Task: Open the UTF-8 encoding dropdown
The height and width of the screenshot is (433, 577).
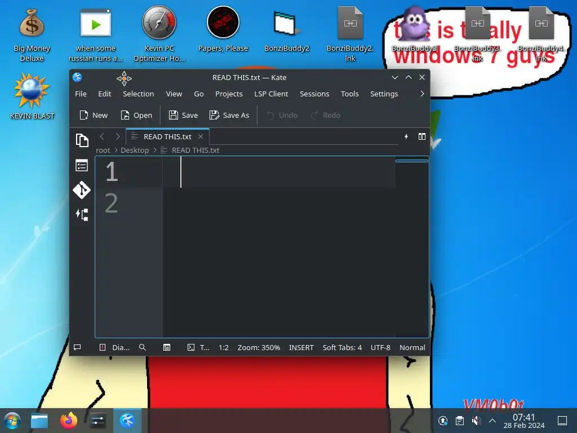Action: [x=380, y=347]
